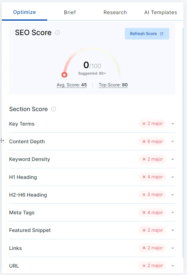The image size is (187, 275).
Task: Expand the URL section
Action: coord(173,266)
